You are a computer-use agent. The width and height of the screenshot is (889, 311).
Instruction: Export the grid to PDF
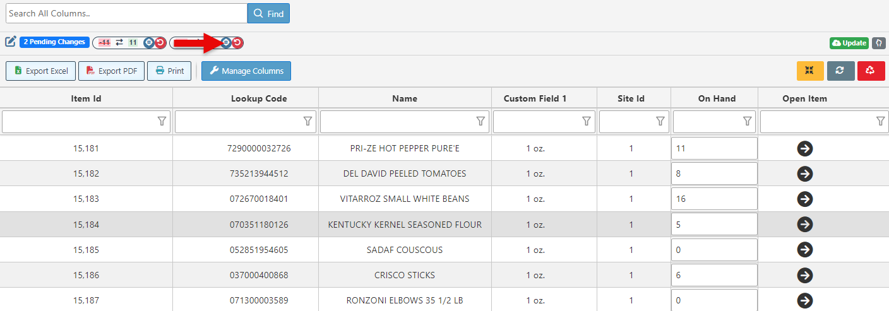pyautogui.click(x=112, y=71)
